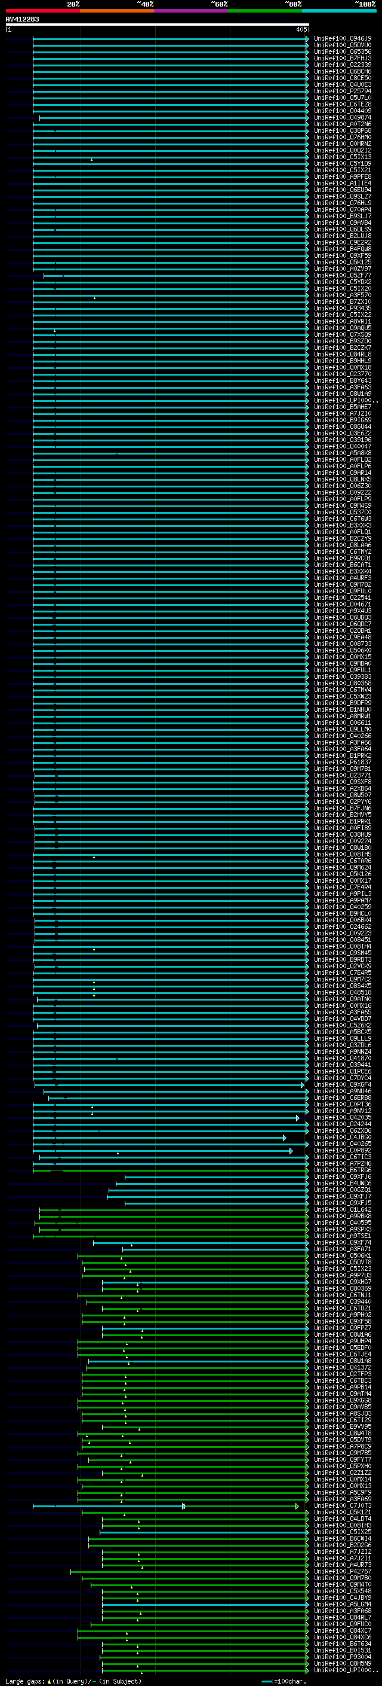
Task: Select hit label UniRef100_Q9SLZ7
Action: (x=343, y=196)
